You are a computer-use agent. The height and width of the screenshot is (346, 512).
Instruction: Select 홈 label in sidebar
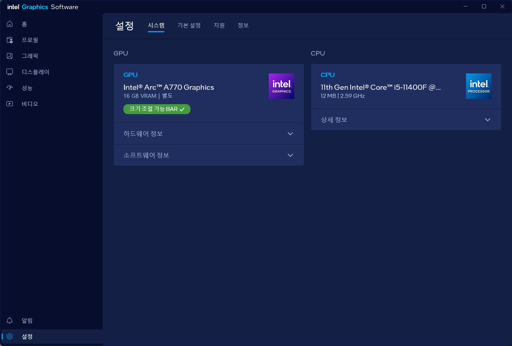(x=24, y=24)
